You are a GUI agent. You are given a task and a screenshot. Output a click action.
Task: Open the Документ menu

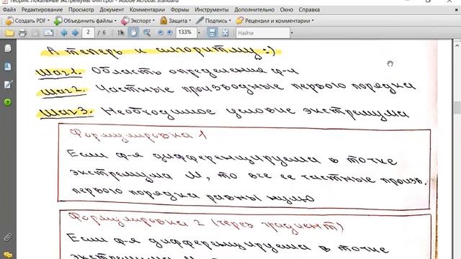[112, 9]
